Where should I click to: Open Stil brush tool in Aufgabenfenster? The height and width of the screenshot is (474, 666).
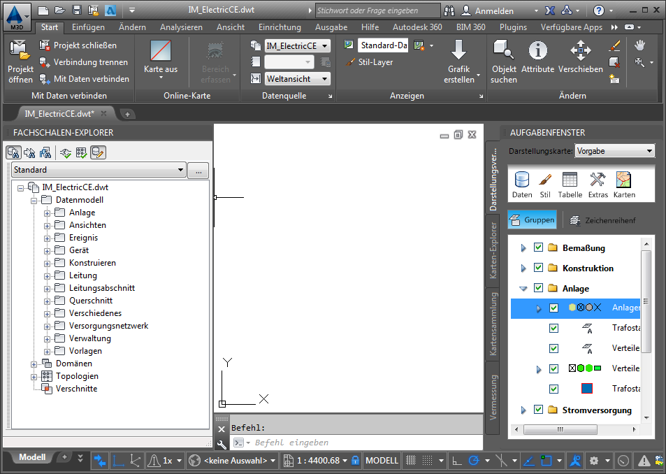545,185
